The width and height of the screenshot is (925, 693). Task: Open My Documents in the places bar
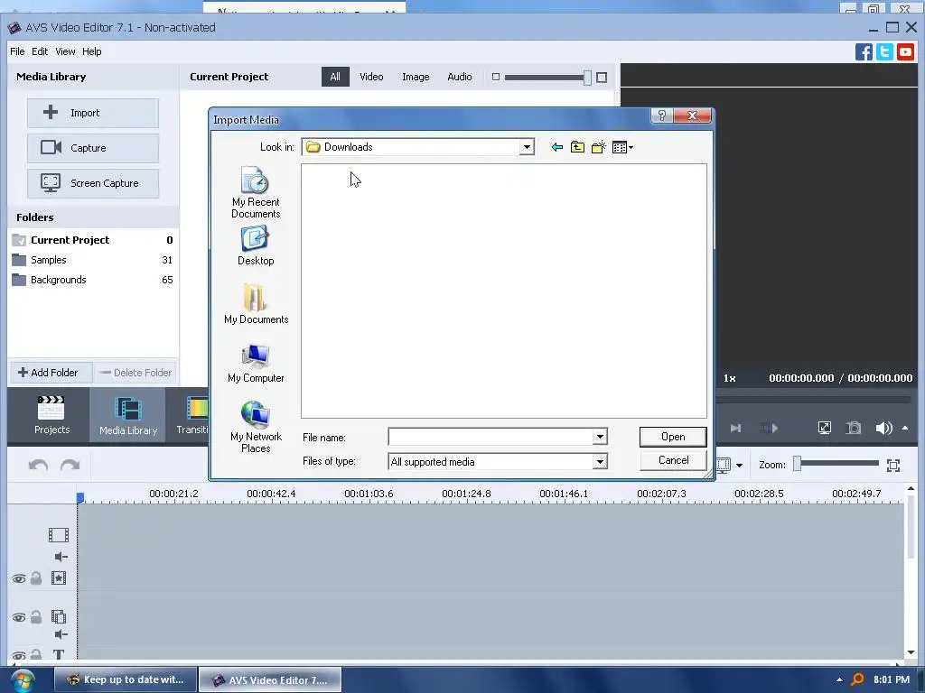[256, 303]
